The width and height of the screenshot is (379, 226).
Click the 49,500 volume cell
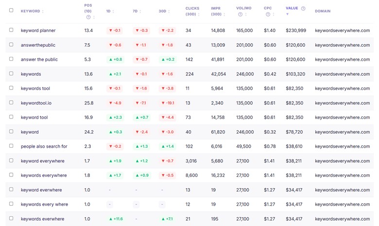(243, 146)
